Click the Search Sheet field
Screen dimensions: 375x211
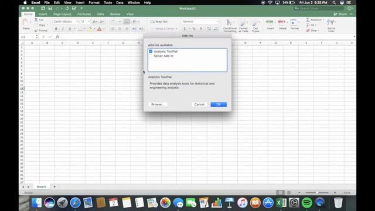tap(318, 8)
